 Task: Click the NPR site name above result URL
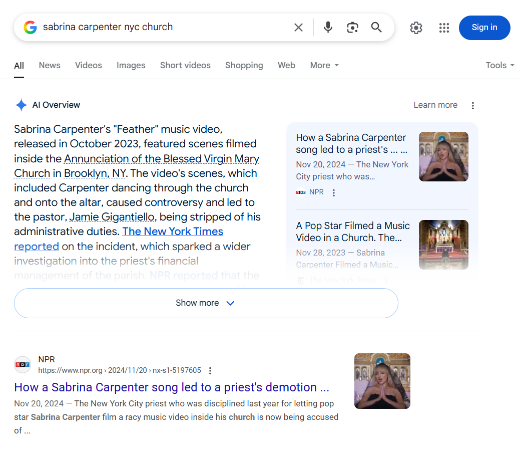click(47, 359)
